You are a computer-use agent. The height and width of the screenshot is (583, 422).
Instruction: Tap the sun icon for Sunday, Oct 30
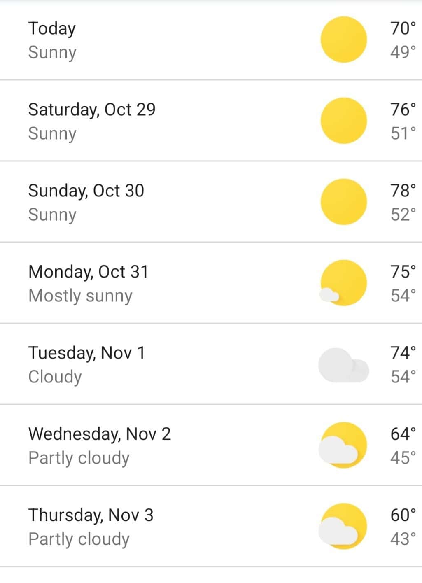point(343,202)
